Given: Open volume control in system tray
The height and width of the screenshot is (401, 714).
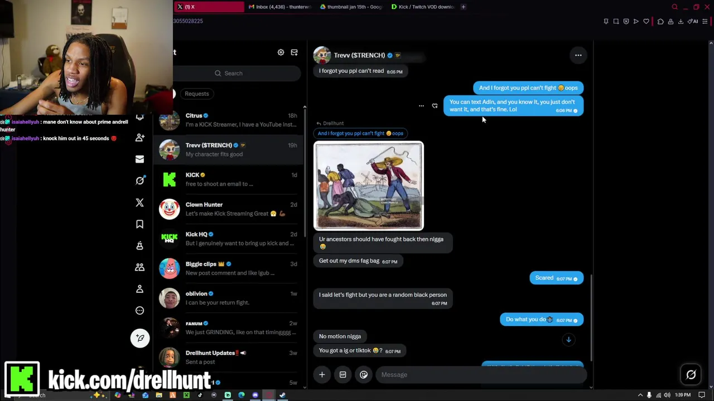Looking at the screenshot, I should coord(667,395).
